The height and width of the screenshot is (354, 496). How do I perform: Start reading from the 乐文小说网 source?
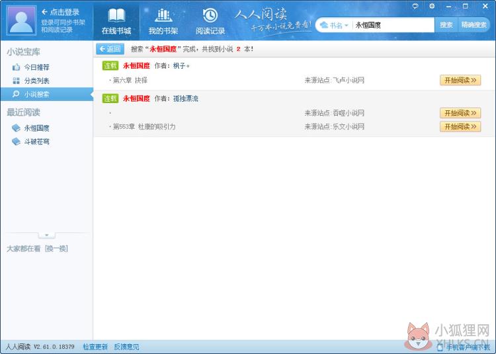point(460,127)
